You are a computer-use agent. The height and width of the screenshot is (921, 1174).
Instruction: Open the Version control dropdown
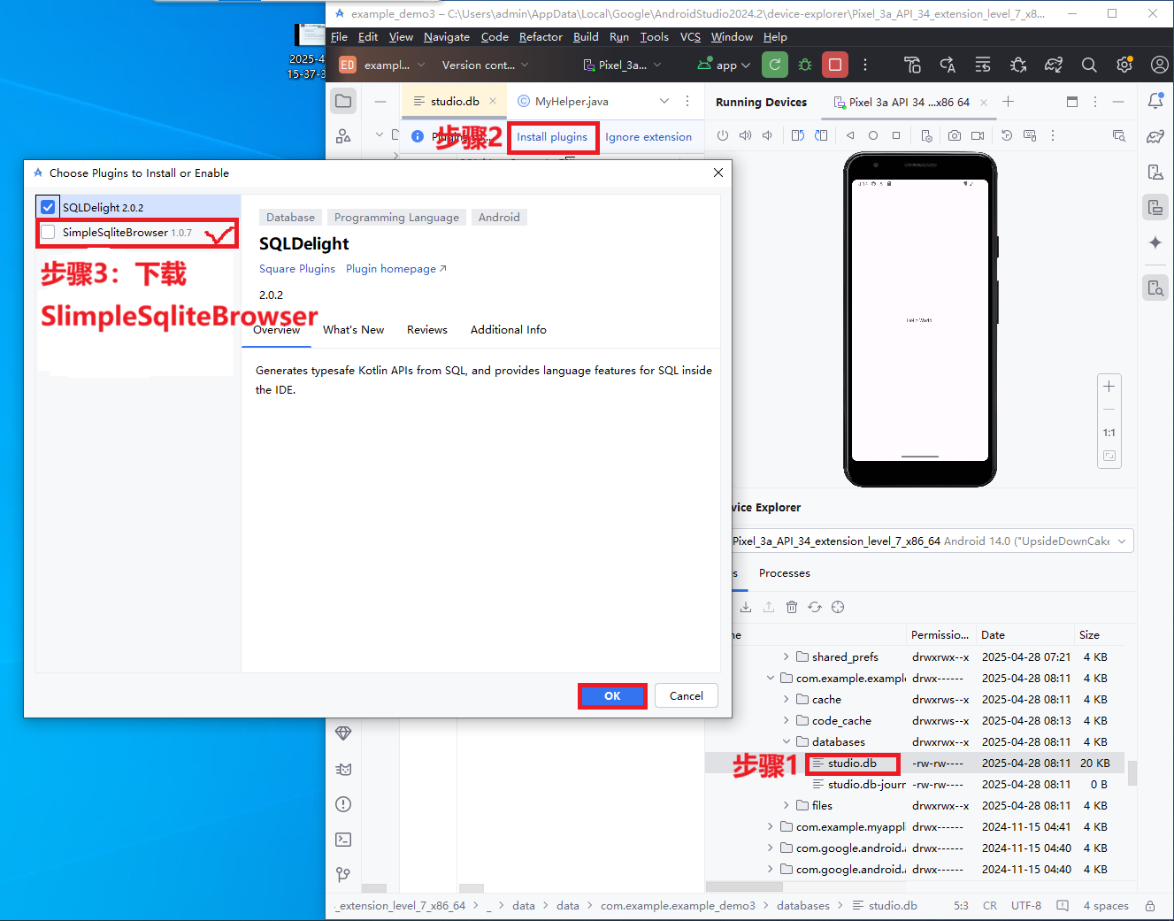tap(485, 65)
